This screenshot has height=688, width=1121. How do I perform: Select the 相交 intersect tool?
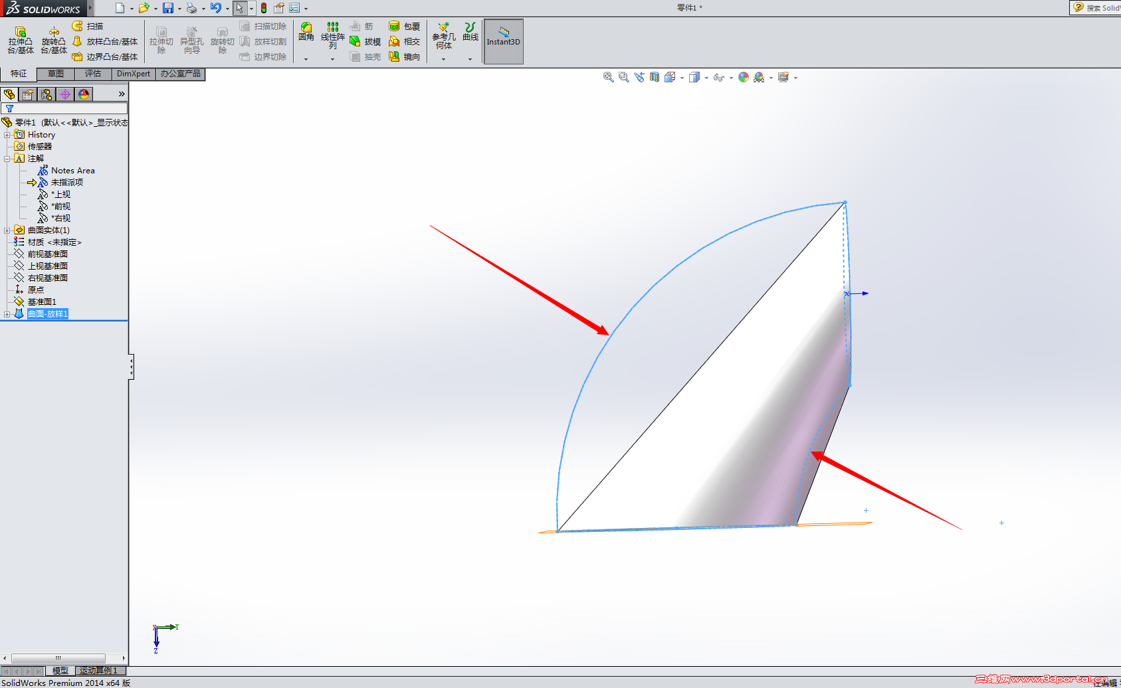pos(405,41)
